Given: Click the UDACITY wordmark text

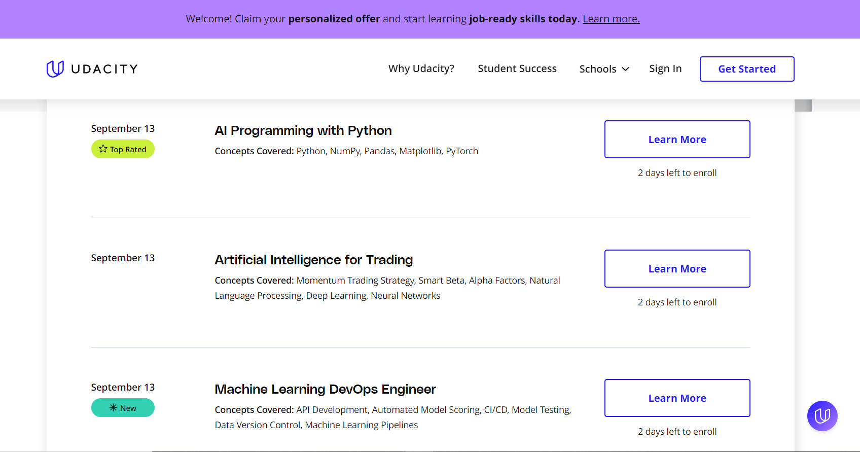Looking at the screenshot, I should pyautogui.click(x=104, y=69).
